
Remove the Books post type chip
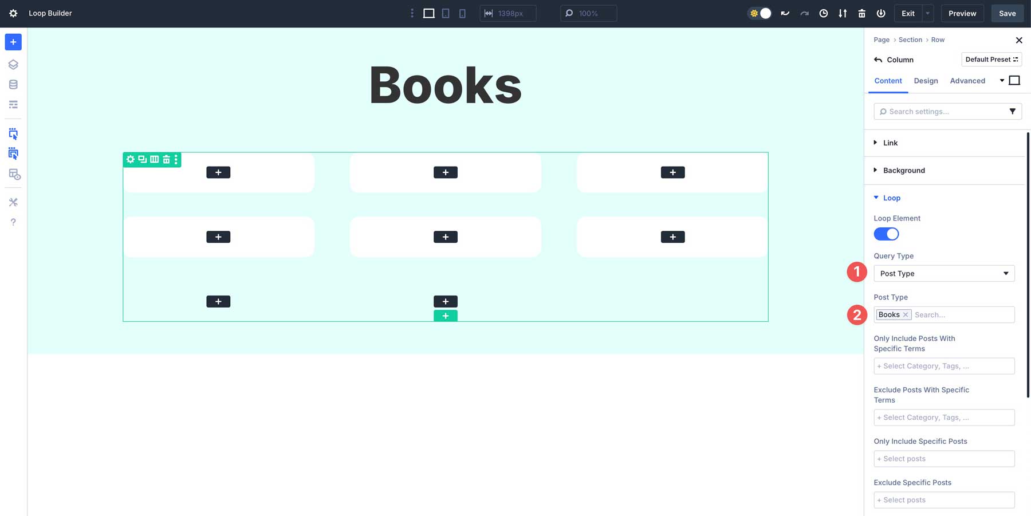point(906,314)
